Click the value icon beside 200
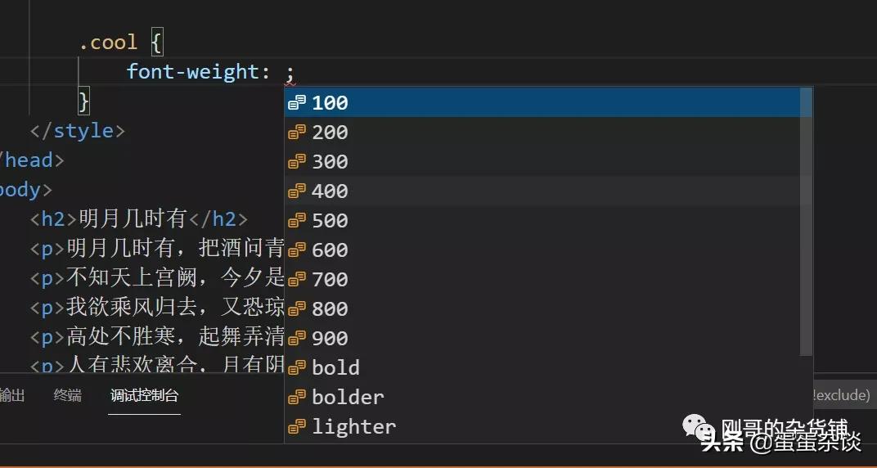Image resolution: width=877 pixels, height=468 pixels. pyautogui.click(x=297, y=132)
